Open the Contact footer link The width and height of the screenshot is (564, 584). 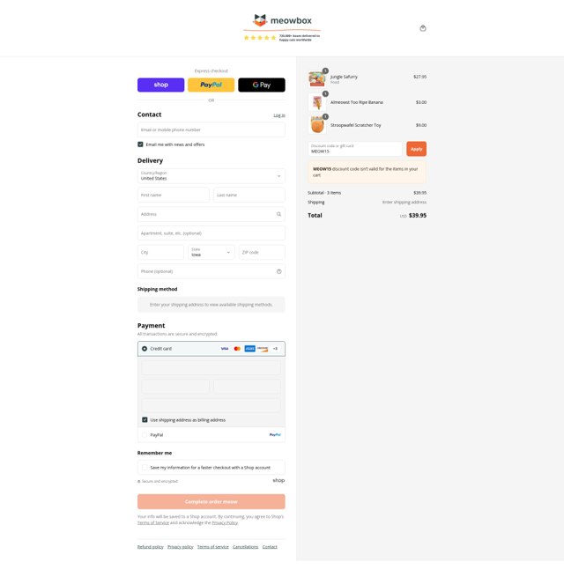[x=270, y=547]
